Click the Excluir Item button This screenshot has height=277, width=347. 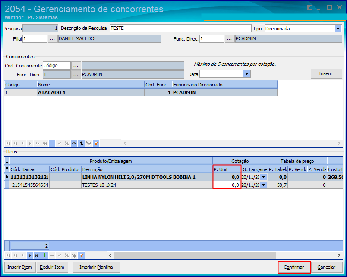[52, 267]
